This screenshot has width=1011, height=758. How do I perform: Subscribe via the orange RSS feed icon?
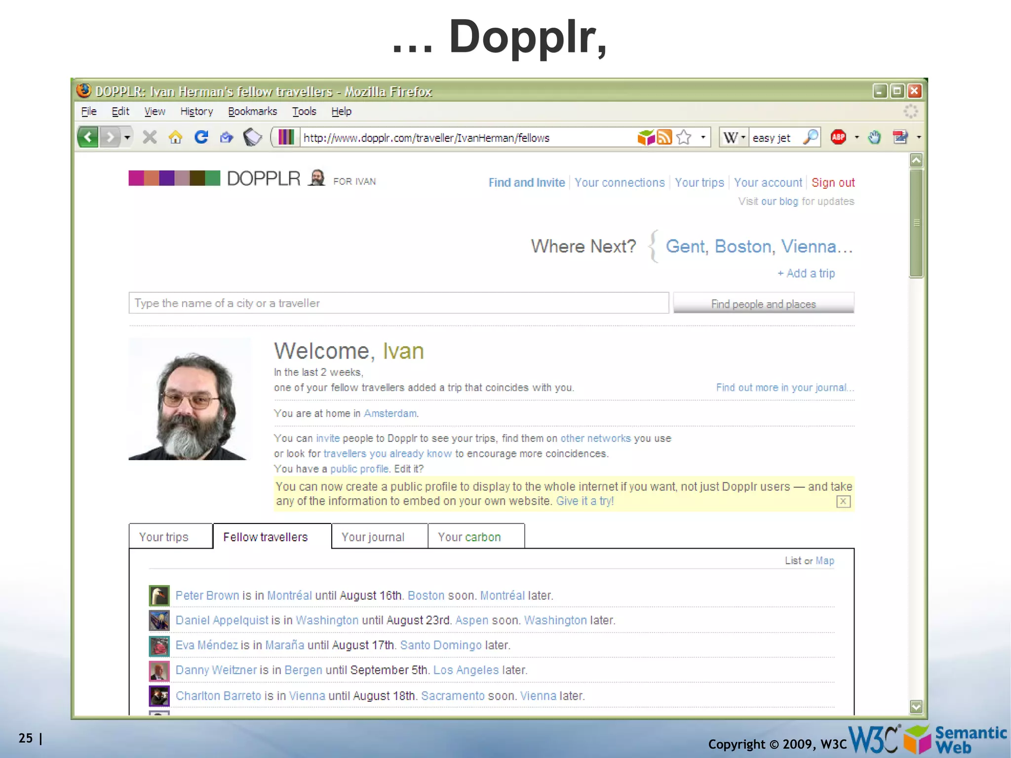664,137
